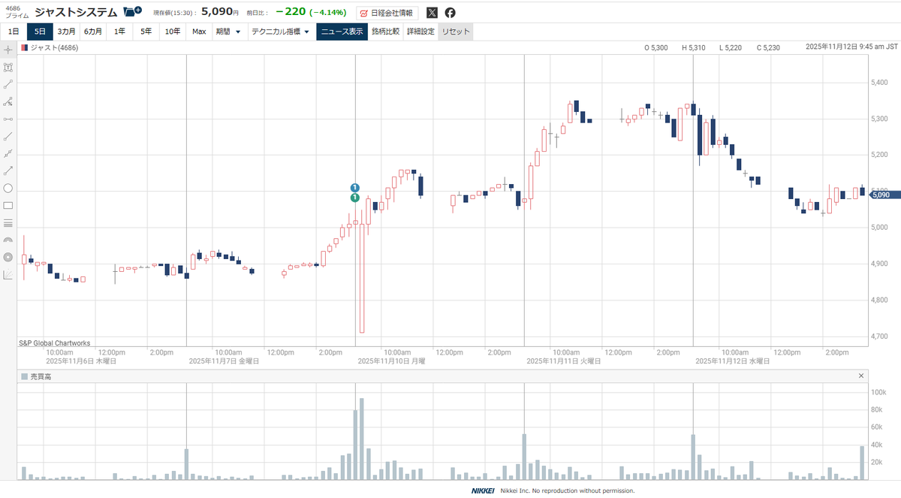Click the リセット button
This screenshot has height=498, width=901.
[456, 32]
